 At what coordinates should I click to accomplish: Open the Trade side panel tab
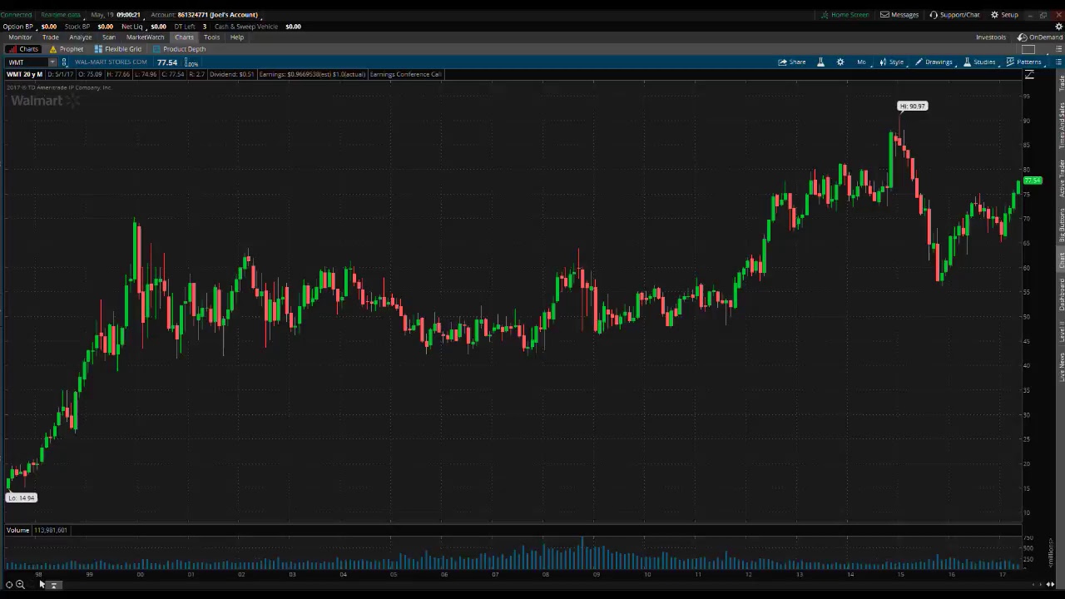(1061, 82)
